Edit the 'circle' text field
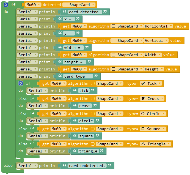190x175 pixels. tap(86, 121)
